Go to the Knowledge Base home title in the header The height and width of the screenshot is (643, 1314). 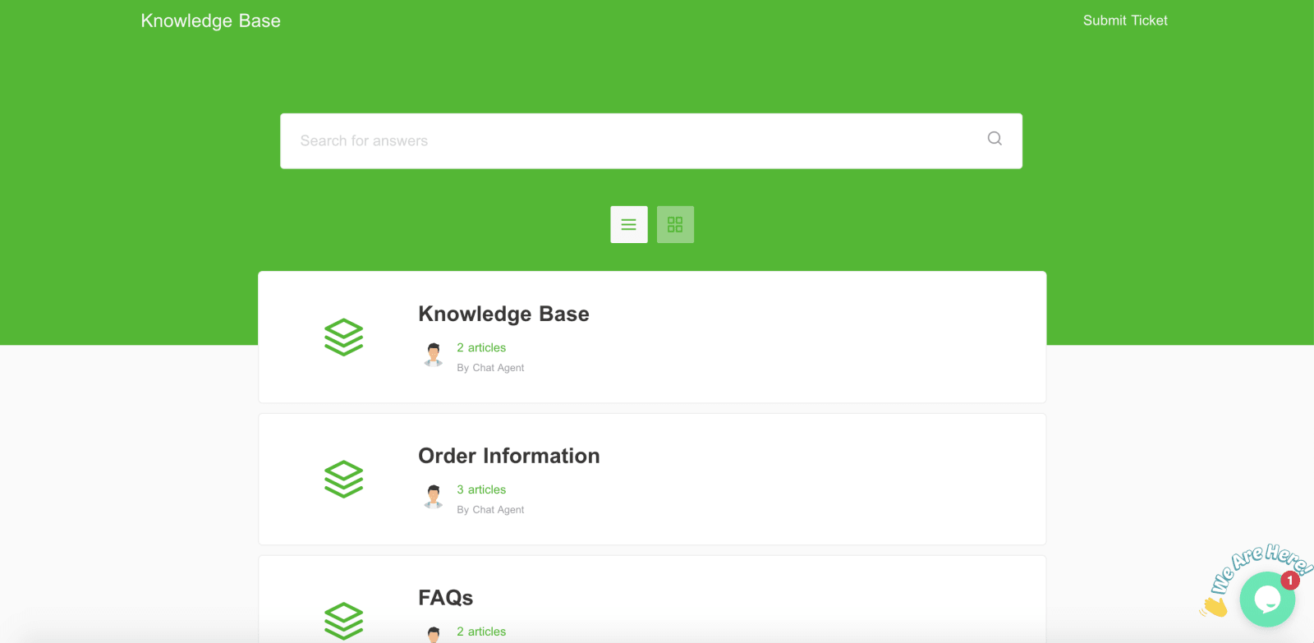tap(211, 21)
